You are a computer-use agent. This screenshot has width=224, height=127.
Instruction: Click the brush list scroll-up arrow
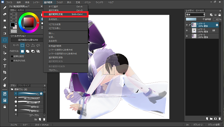(x=44, y=89)
